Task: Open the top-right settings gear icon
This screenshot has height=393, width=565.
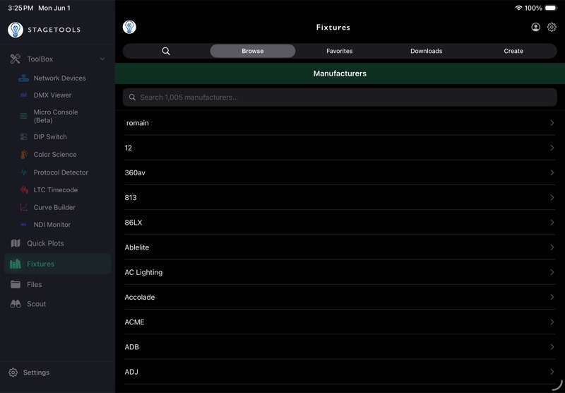Action: click(x=552, y=27)
